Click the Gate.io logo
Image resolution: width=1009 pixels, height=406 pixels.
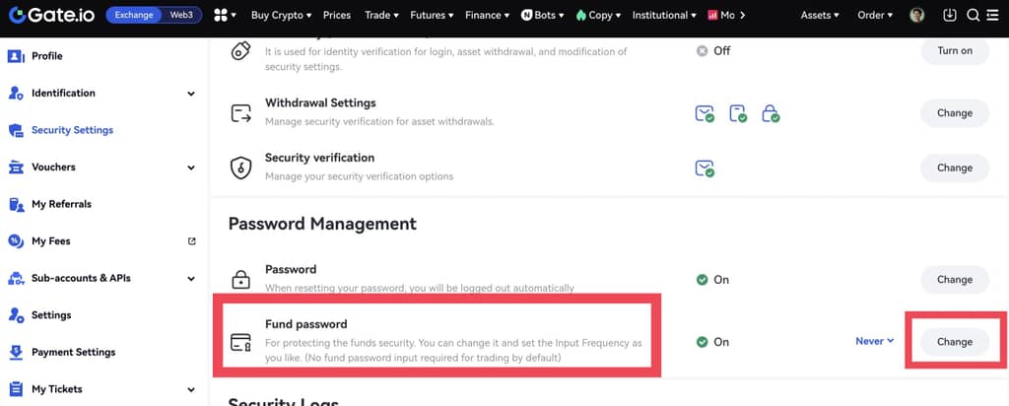pyautogui.click(x=51, y=16)
